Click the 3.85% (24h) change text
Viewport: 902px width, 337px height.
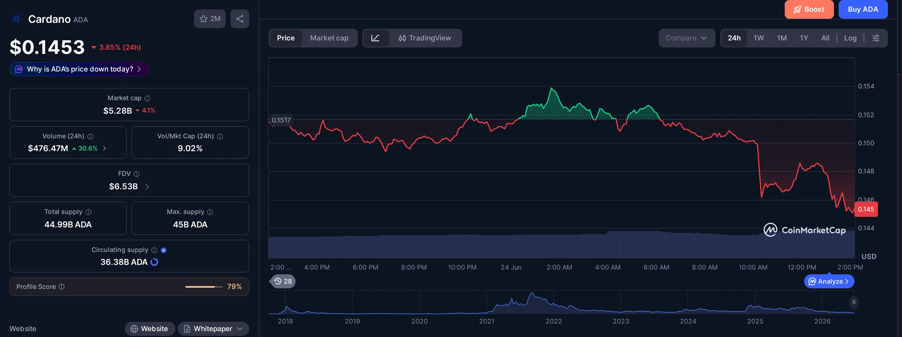point(116,47)
